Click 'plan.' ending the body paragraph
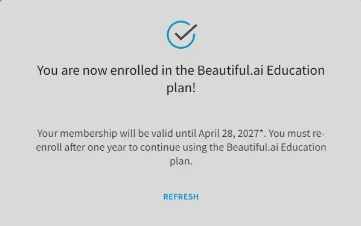This screenshot has width=361, height=226. pos(181,161)
